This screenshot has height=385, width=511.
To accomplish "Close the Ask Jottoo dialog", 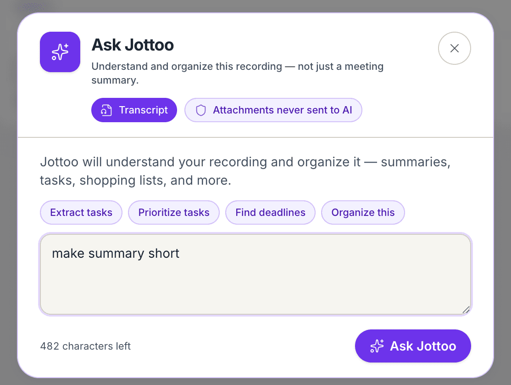I will (x=454, y=48).
